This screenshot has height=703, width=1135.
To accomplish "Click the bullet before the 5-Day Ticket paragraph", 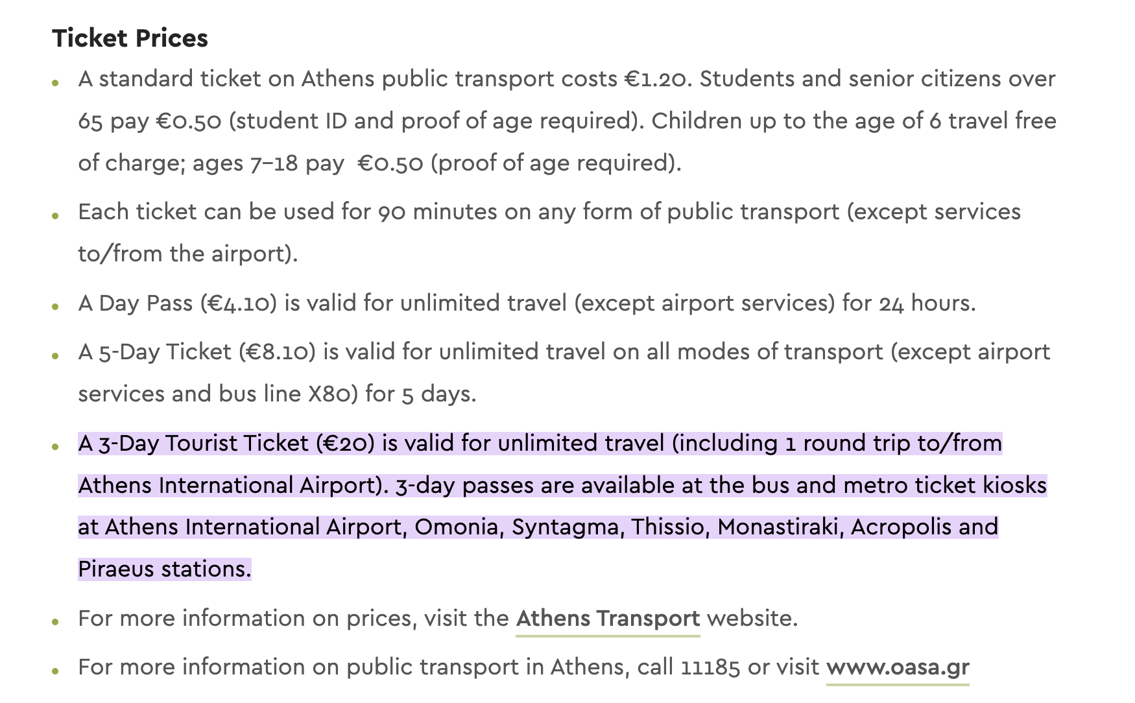I will pos(56,356).
